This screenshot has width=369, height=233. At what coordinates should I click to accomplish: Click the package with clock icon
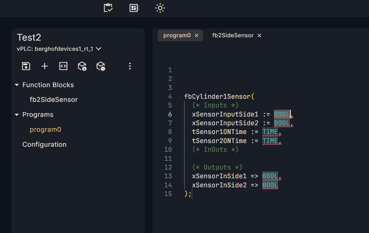pos(101,66)
